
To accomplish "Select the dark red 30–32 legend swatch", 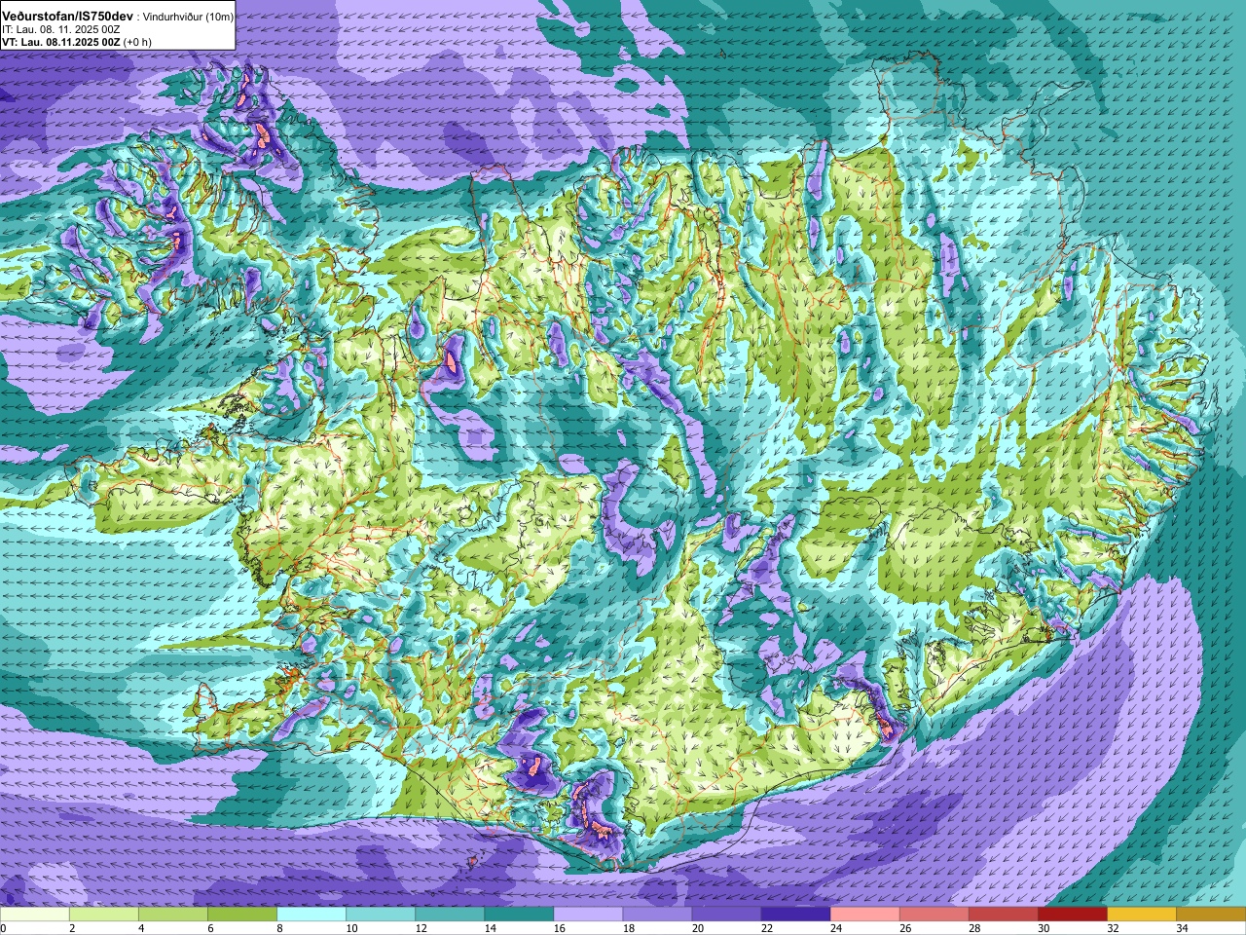I will pos(1072,915).
